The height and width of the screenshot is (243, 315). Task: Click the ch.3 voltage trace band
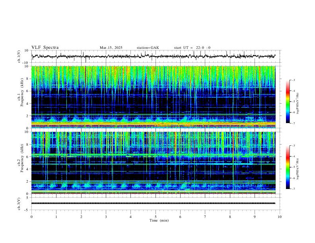(x=153, y=203)
